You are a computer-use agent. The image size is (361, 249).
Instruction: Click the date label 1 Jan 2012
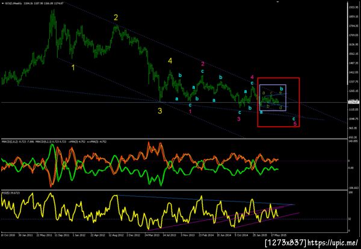click(x=79, y=235)
